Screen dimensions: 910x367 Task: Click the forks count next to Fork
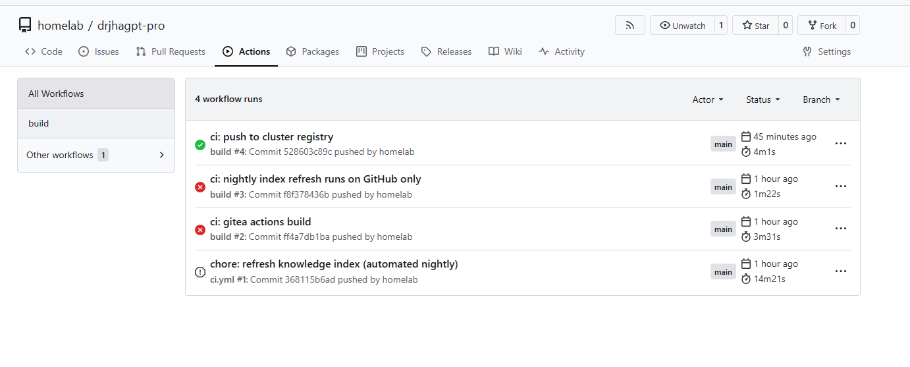pos(853,26)
